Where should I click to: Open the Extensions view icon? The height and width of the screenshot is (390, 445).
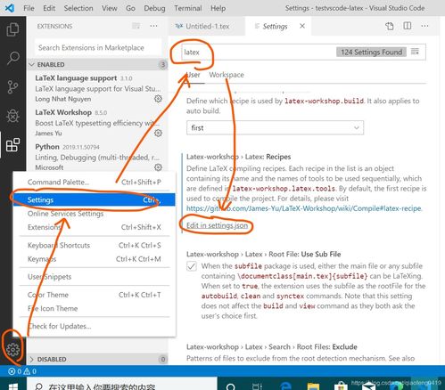(12, 145)
